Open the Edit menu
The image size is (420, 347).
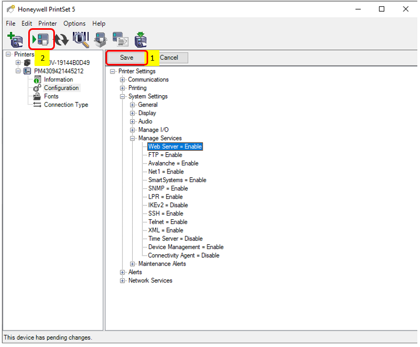tap(27, 23)
